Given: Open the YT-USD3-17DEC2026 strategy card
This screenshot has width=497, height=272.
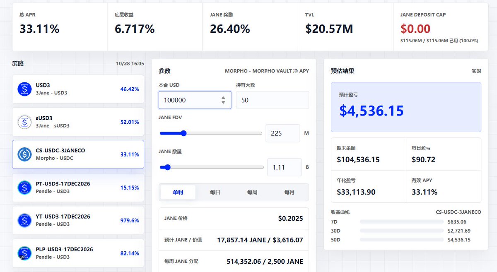Looking at the screenshot, I should coord(78,220).
